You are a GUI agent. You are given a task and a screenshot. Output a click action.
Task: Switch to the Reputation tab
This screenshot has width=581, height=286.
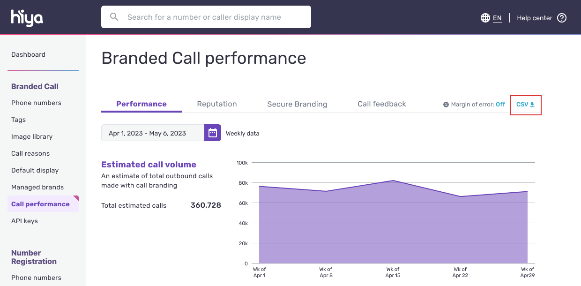[x=217, y=104]
